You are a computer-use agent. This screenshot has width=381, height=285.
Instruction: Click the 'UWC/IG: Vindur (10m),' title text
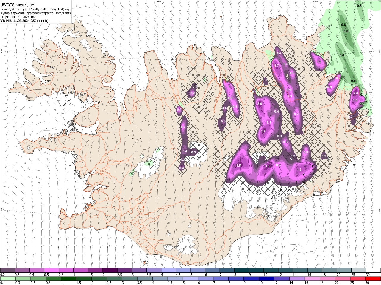[18, 5]
